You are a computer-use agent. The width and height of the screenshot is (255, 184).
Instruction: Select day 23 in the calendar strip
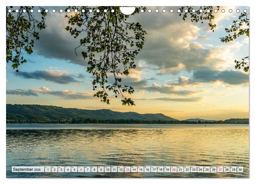pyautogui.click(x=194, y=169)
